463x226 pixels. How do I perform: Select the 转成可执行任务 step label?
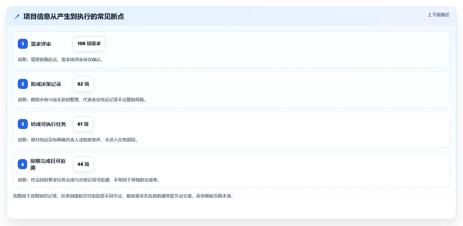[x=48, y=124]
